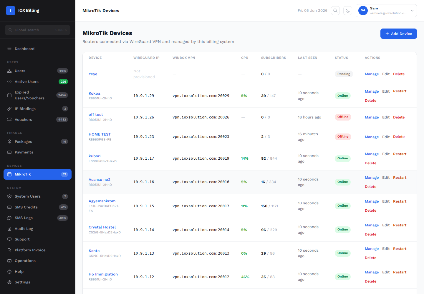Click the SUBSCRIBERS column header
Image resolution: width=424 pixels, height=294 pixels.
[x=274, y=58]
